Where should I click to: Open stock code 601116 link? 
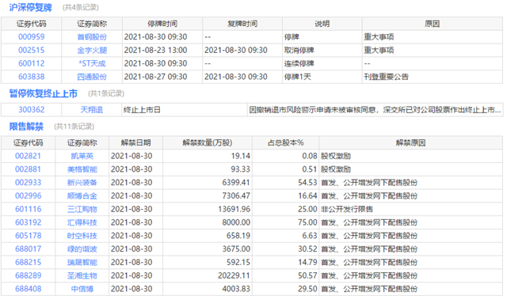click(x=29, y=209)
